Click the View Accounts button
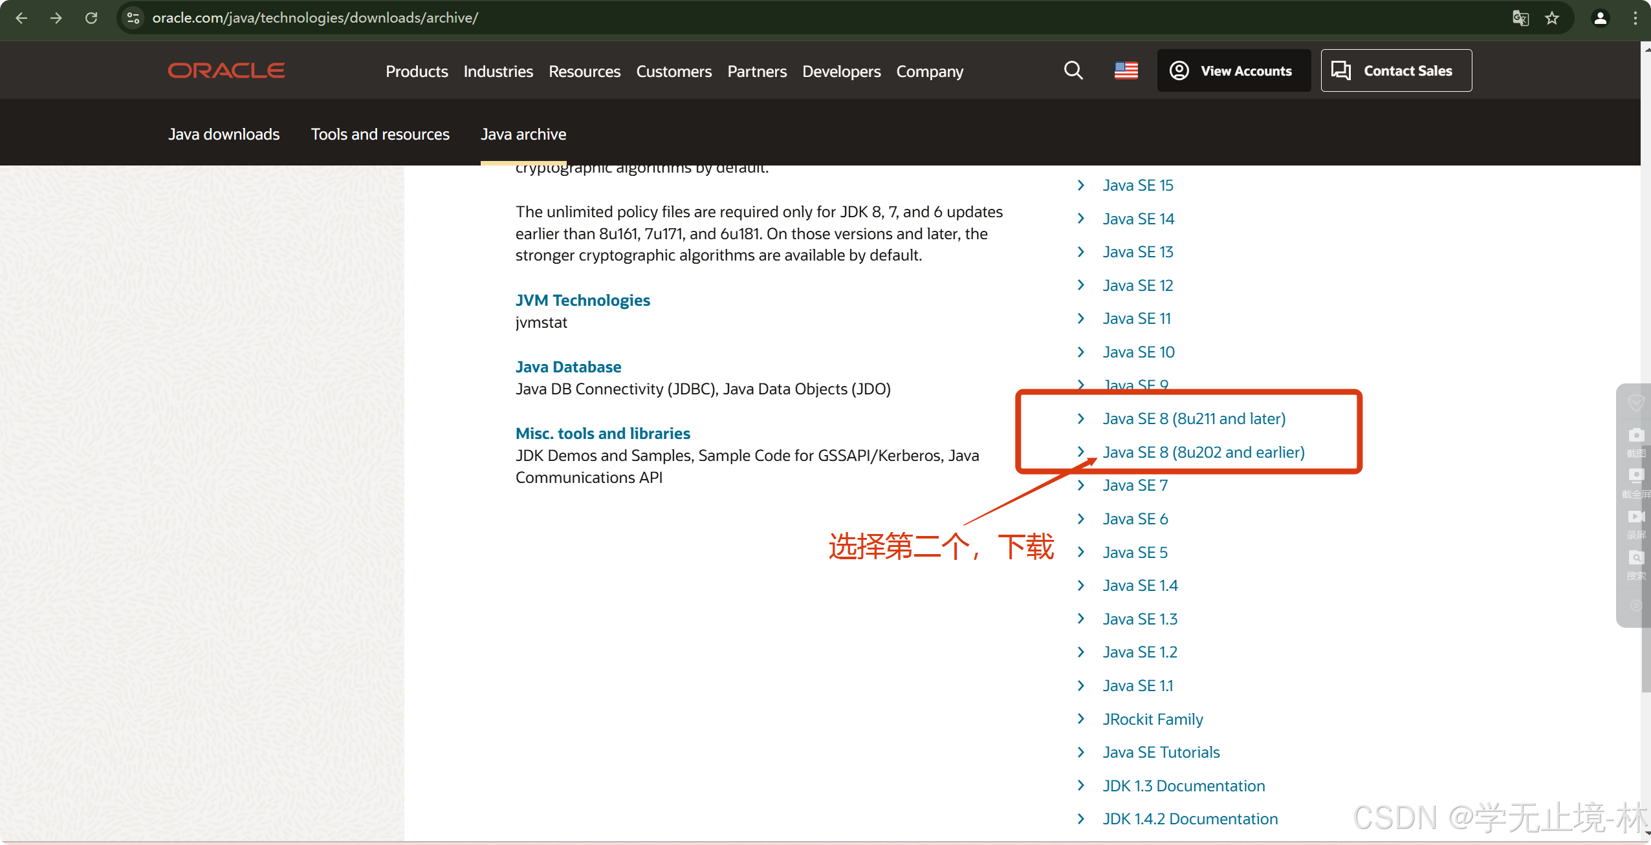Image resolution: width=1651 pixels, height=845 pixels. (x=1234, y=70)
